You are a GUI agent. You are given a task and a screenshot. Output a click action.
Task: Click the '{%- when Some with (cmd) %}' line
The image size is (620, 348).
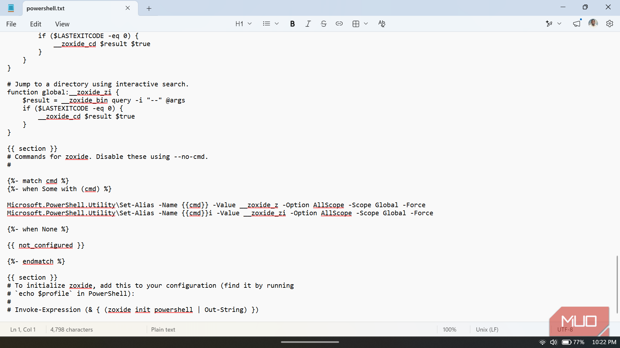pyautogui.click(x=59, y=189)
